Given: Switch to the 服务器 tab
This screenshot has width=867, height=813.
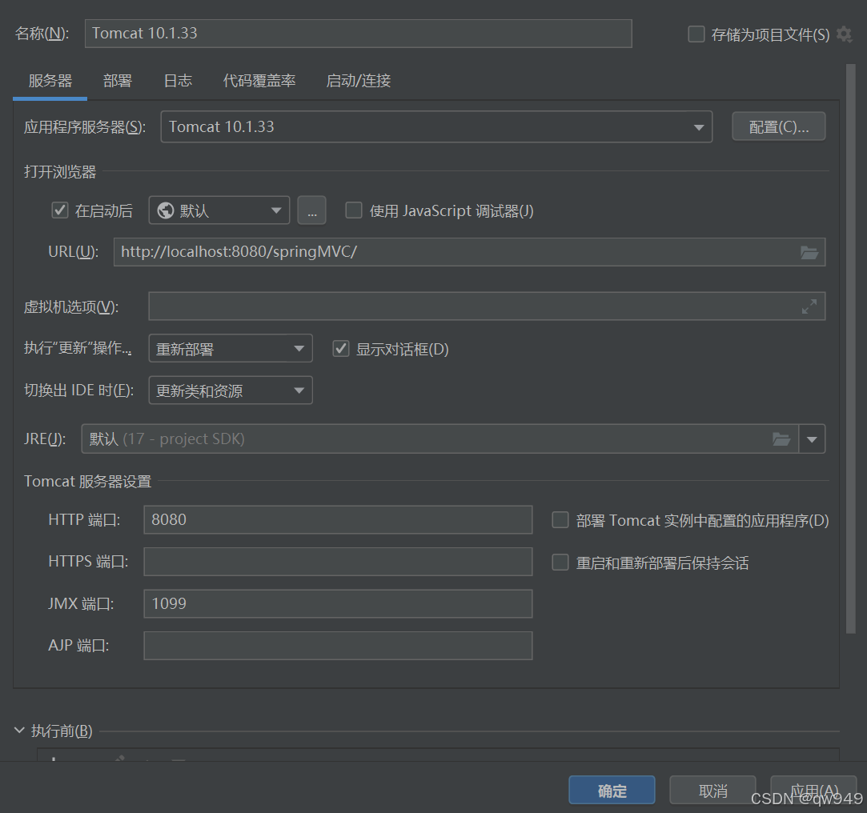Looking at the screenshot, I should coord(50,81).
